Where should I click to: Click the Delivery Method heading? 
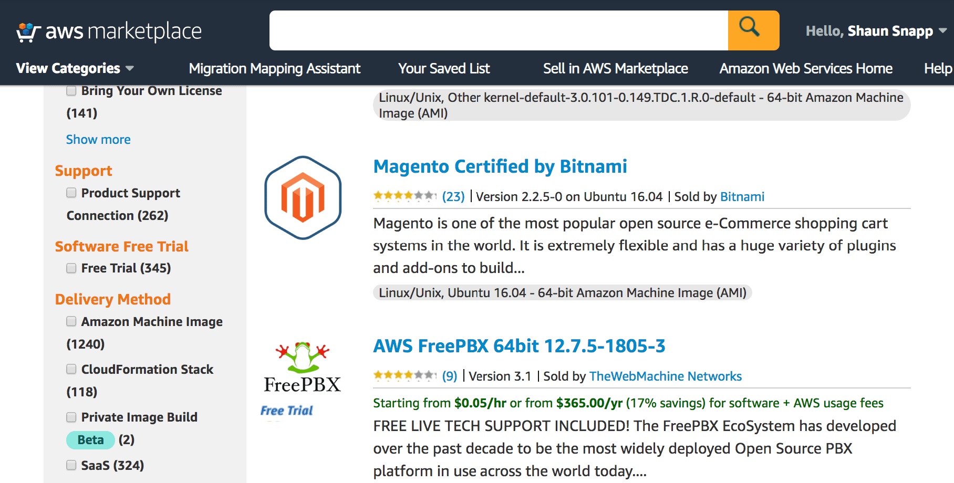113,299
